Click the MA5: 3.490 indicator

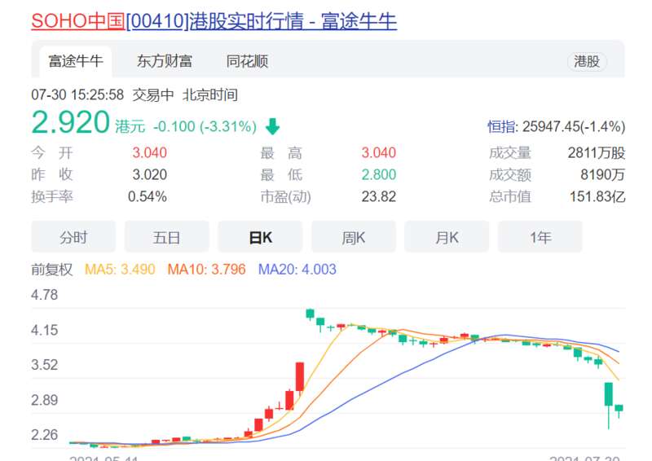click(x=120, y=270)
